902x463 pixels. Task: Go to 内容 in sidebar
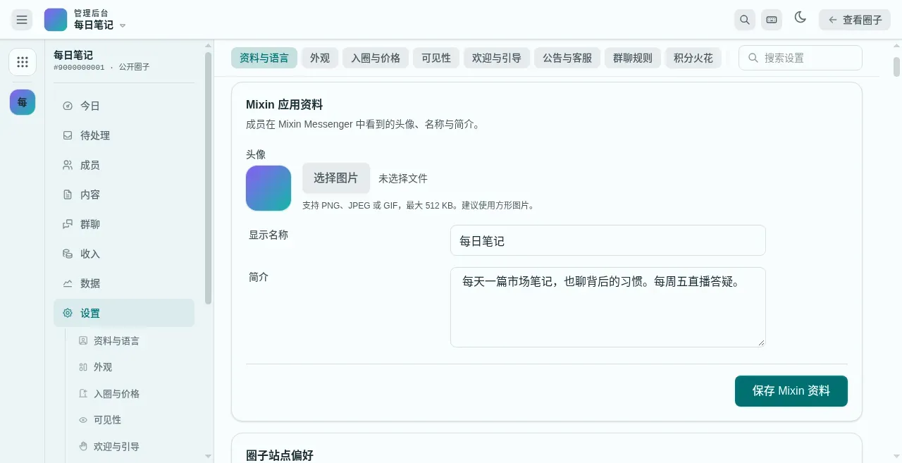point(124,195)
